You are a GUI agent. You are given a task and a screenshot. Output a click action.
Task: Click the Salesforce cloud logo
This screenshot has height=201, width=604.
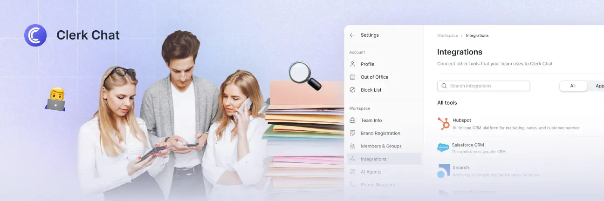coord(444,147)
